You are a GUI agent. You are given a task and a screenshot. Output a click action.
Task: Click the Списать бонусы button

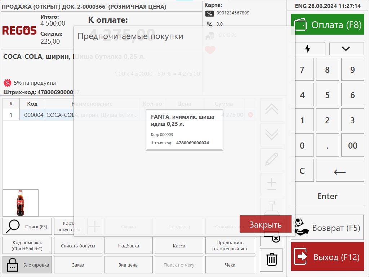(x=78, y=246)
